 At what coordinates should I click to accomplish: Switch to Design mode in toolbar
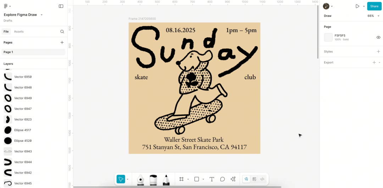tap(254, 179)
